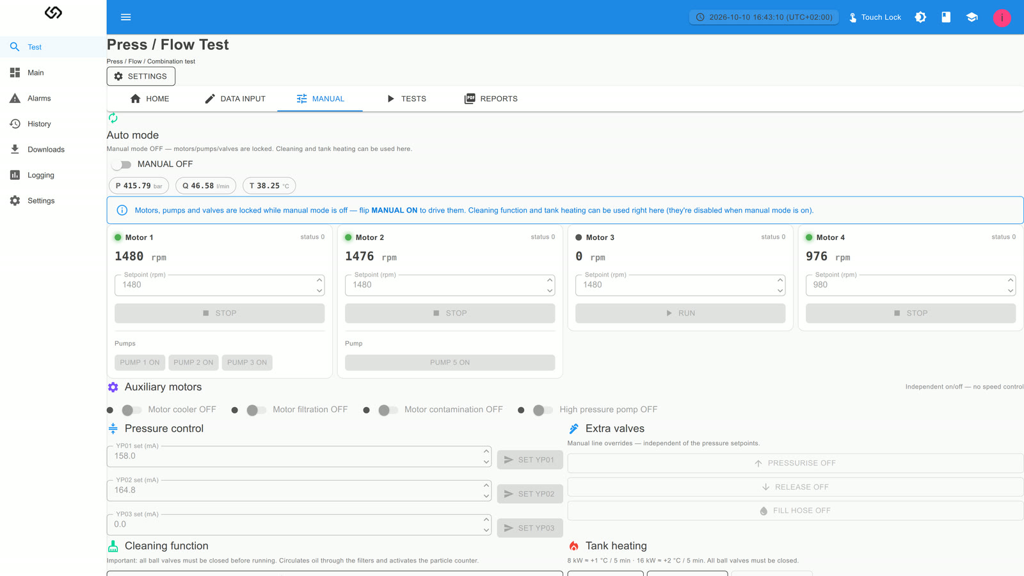Toggle Motor filtration switch

point(256,410)
